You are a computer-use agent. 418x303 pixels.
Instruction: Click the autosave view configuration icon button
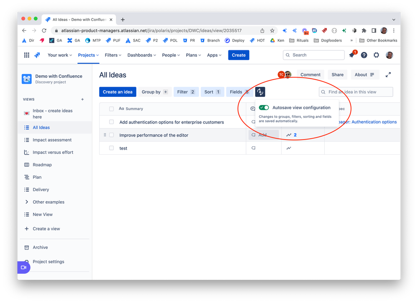click(260, 92)
